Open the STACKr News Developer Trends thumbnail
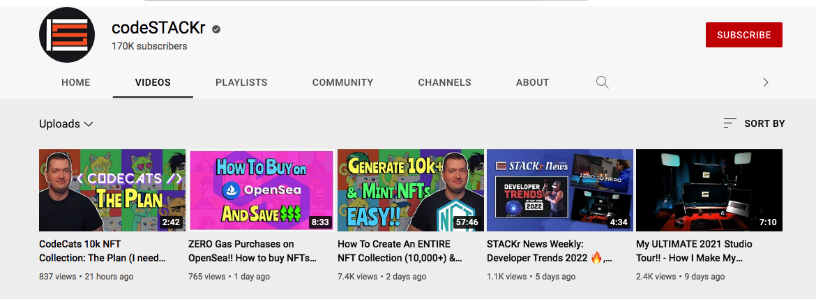This screenshot has width=816, height=299. (560, 190)
